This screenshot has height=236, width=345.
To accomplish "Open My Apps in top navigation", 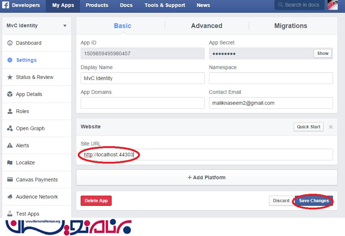I will pyautogui.click(x=63, y=5).
